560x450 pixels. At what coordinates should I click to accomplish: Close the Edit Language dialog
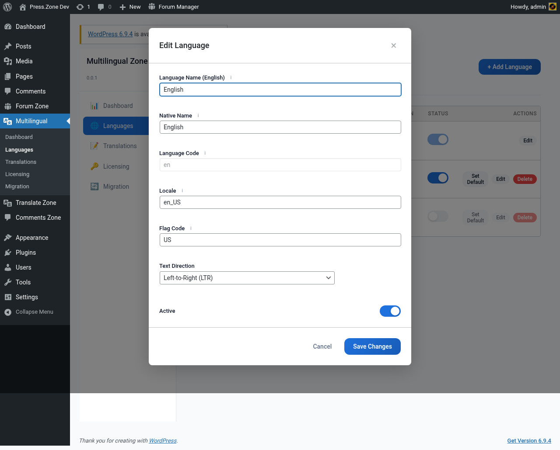point(394,45)
